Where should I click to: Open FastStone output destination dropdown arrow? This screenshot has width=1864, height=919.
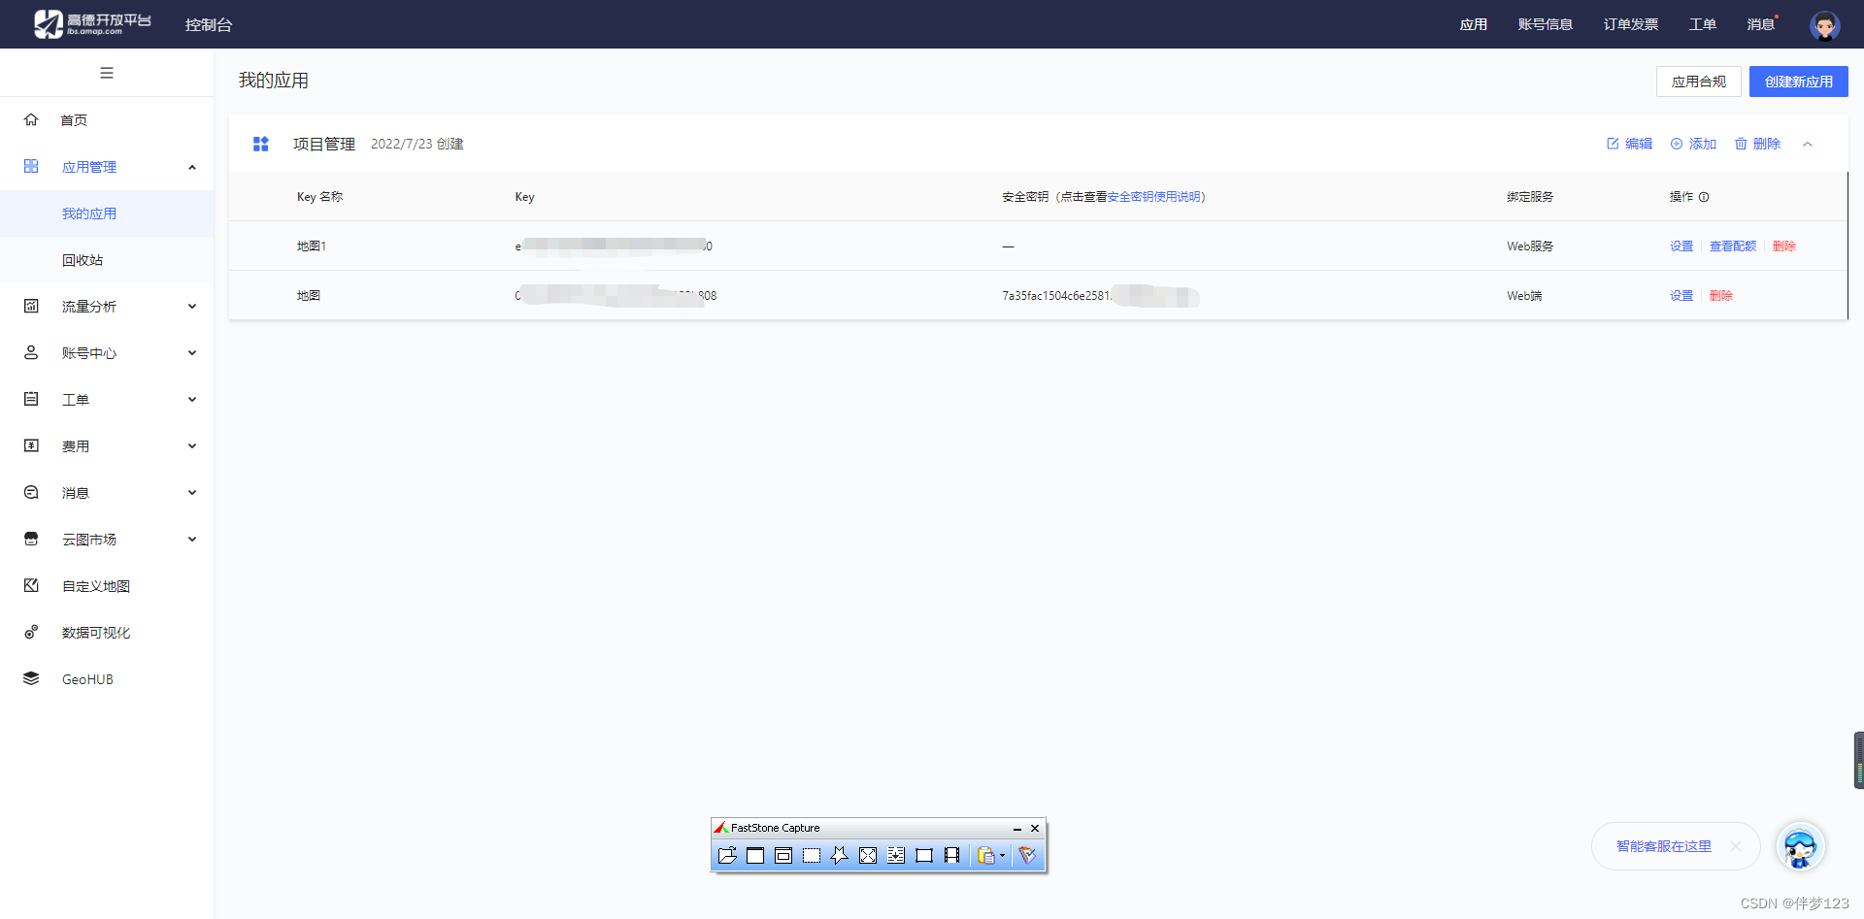[x=1003, y=856]
